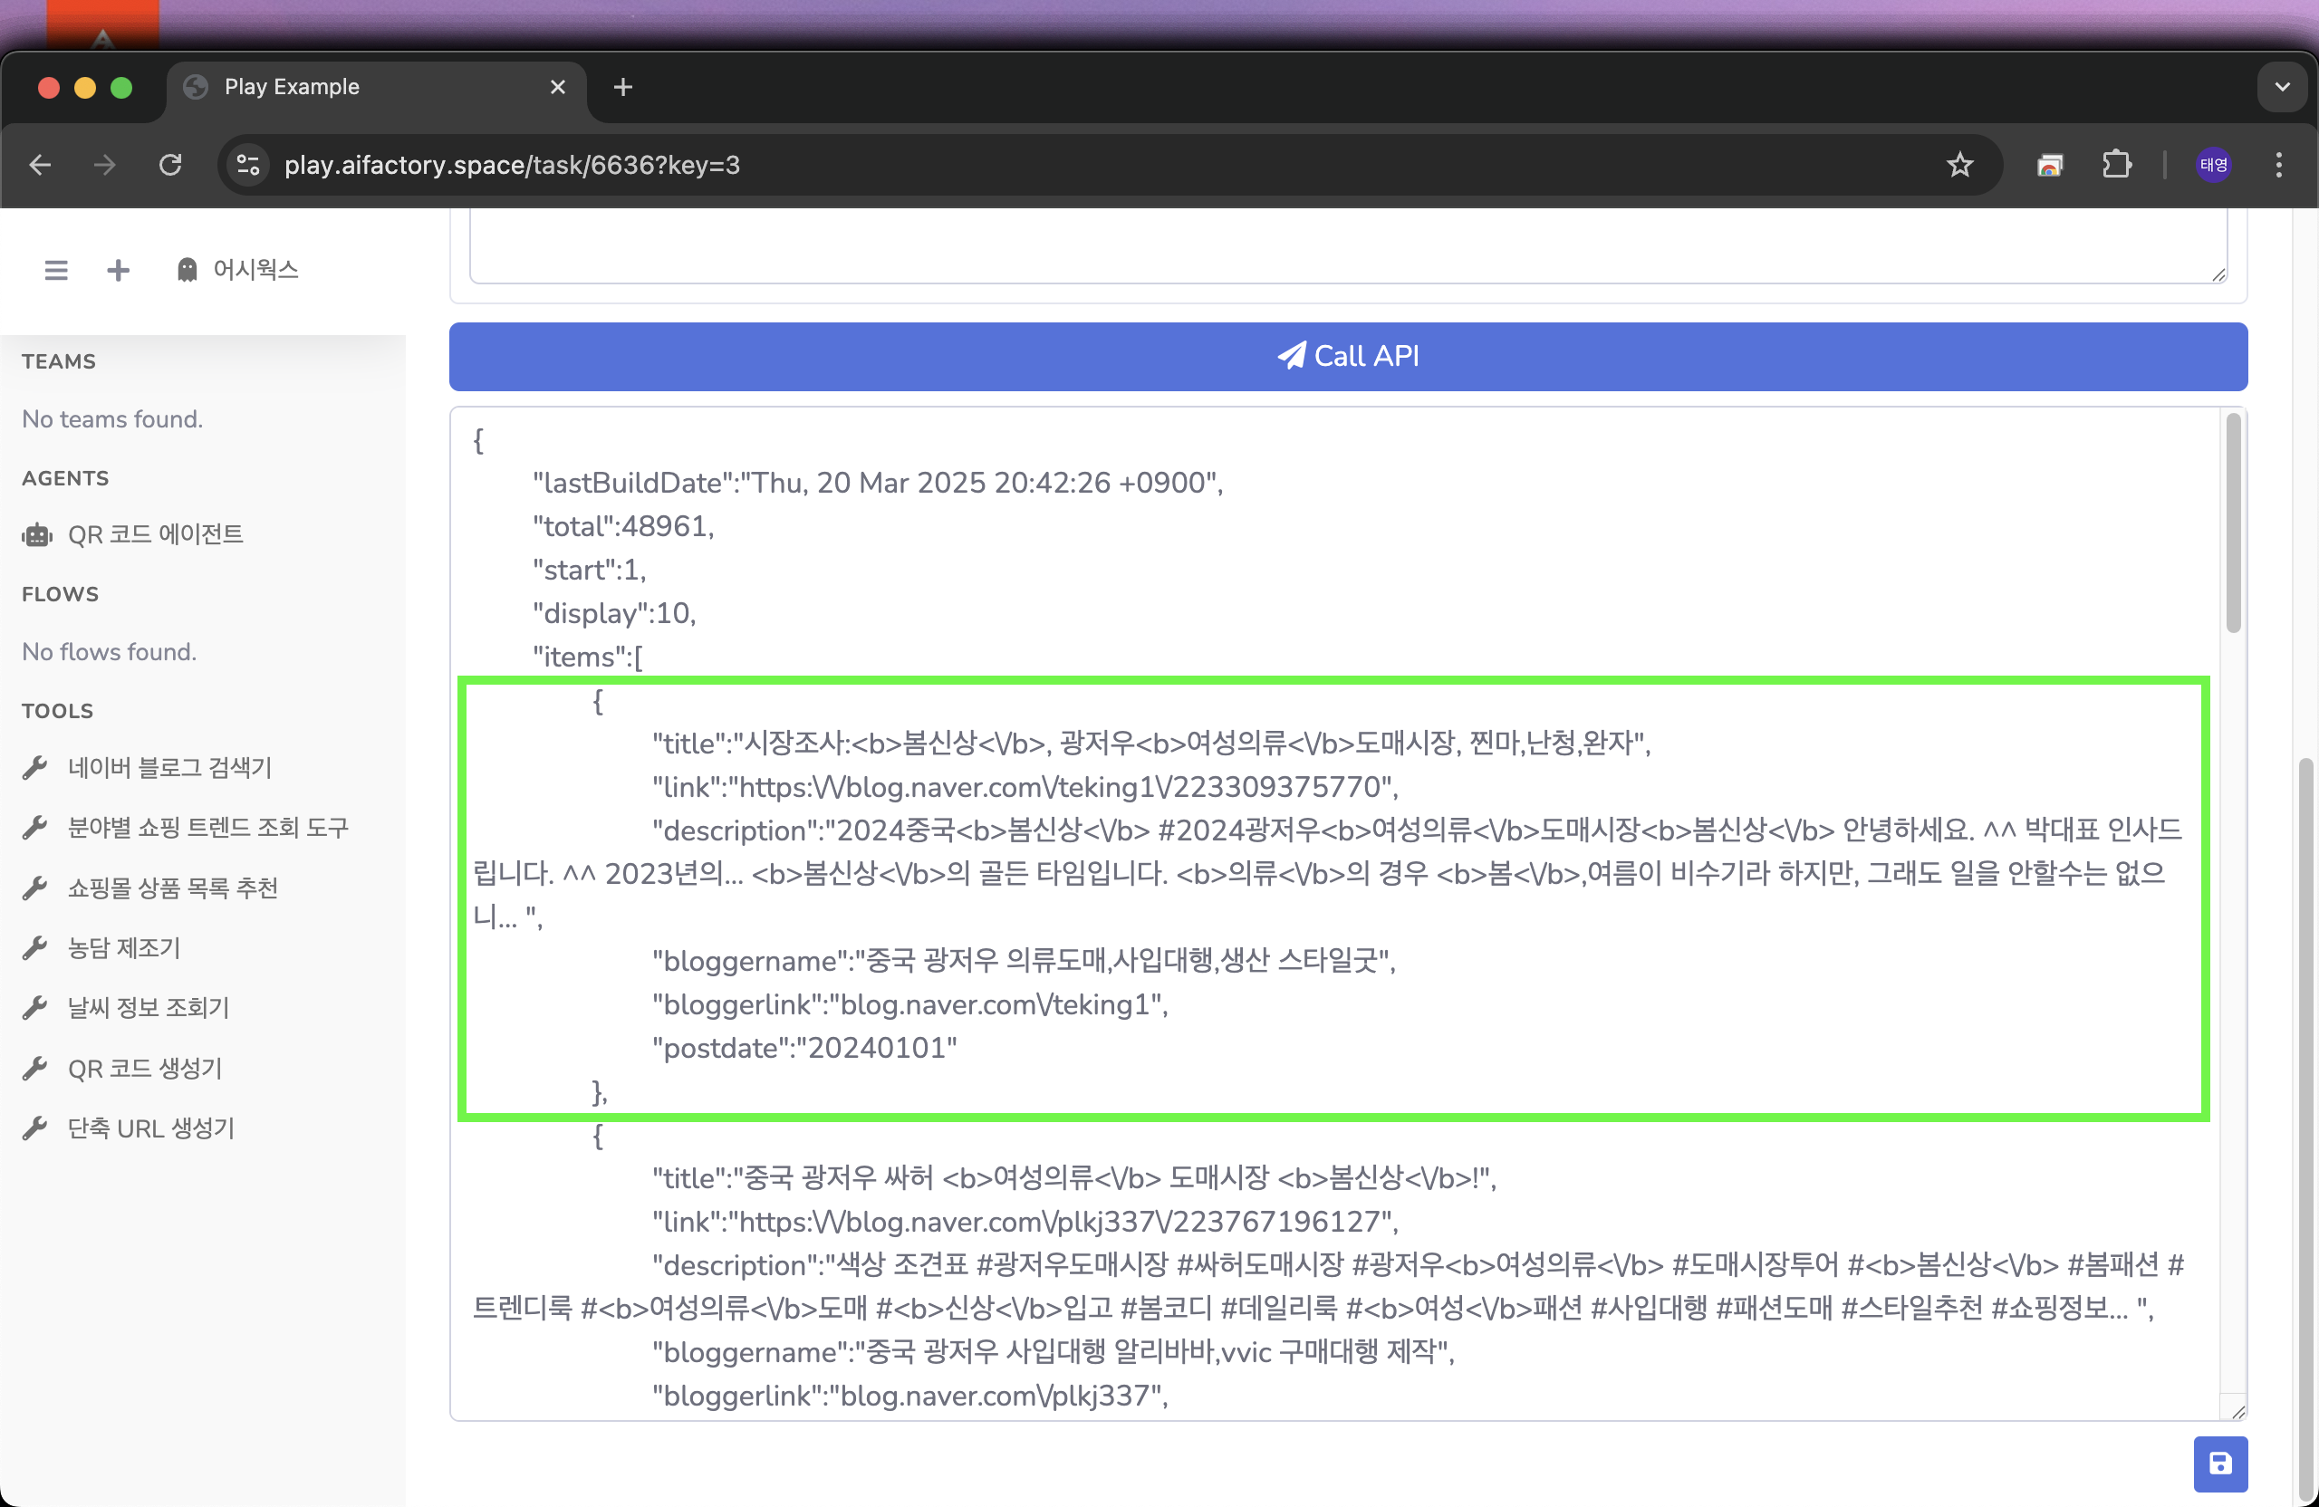
Task: Click first bloggerlink blog.naver.com/teking1
Action: pyautogui.click(x=910, y=1004)
